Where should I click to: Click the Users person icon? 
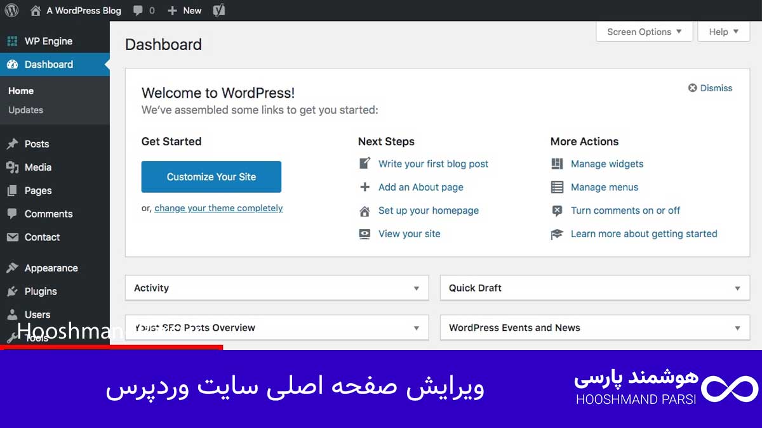pos(12,315)
